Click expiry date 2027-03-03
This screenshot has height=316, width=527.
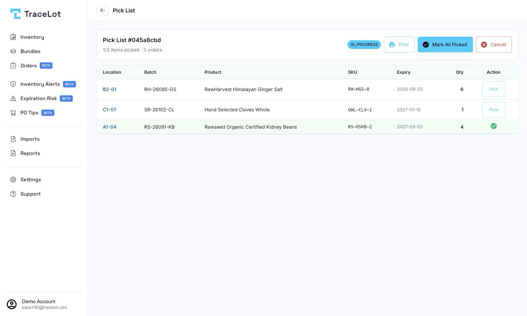click(410, 127)
